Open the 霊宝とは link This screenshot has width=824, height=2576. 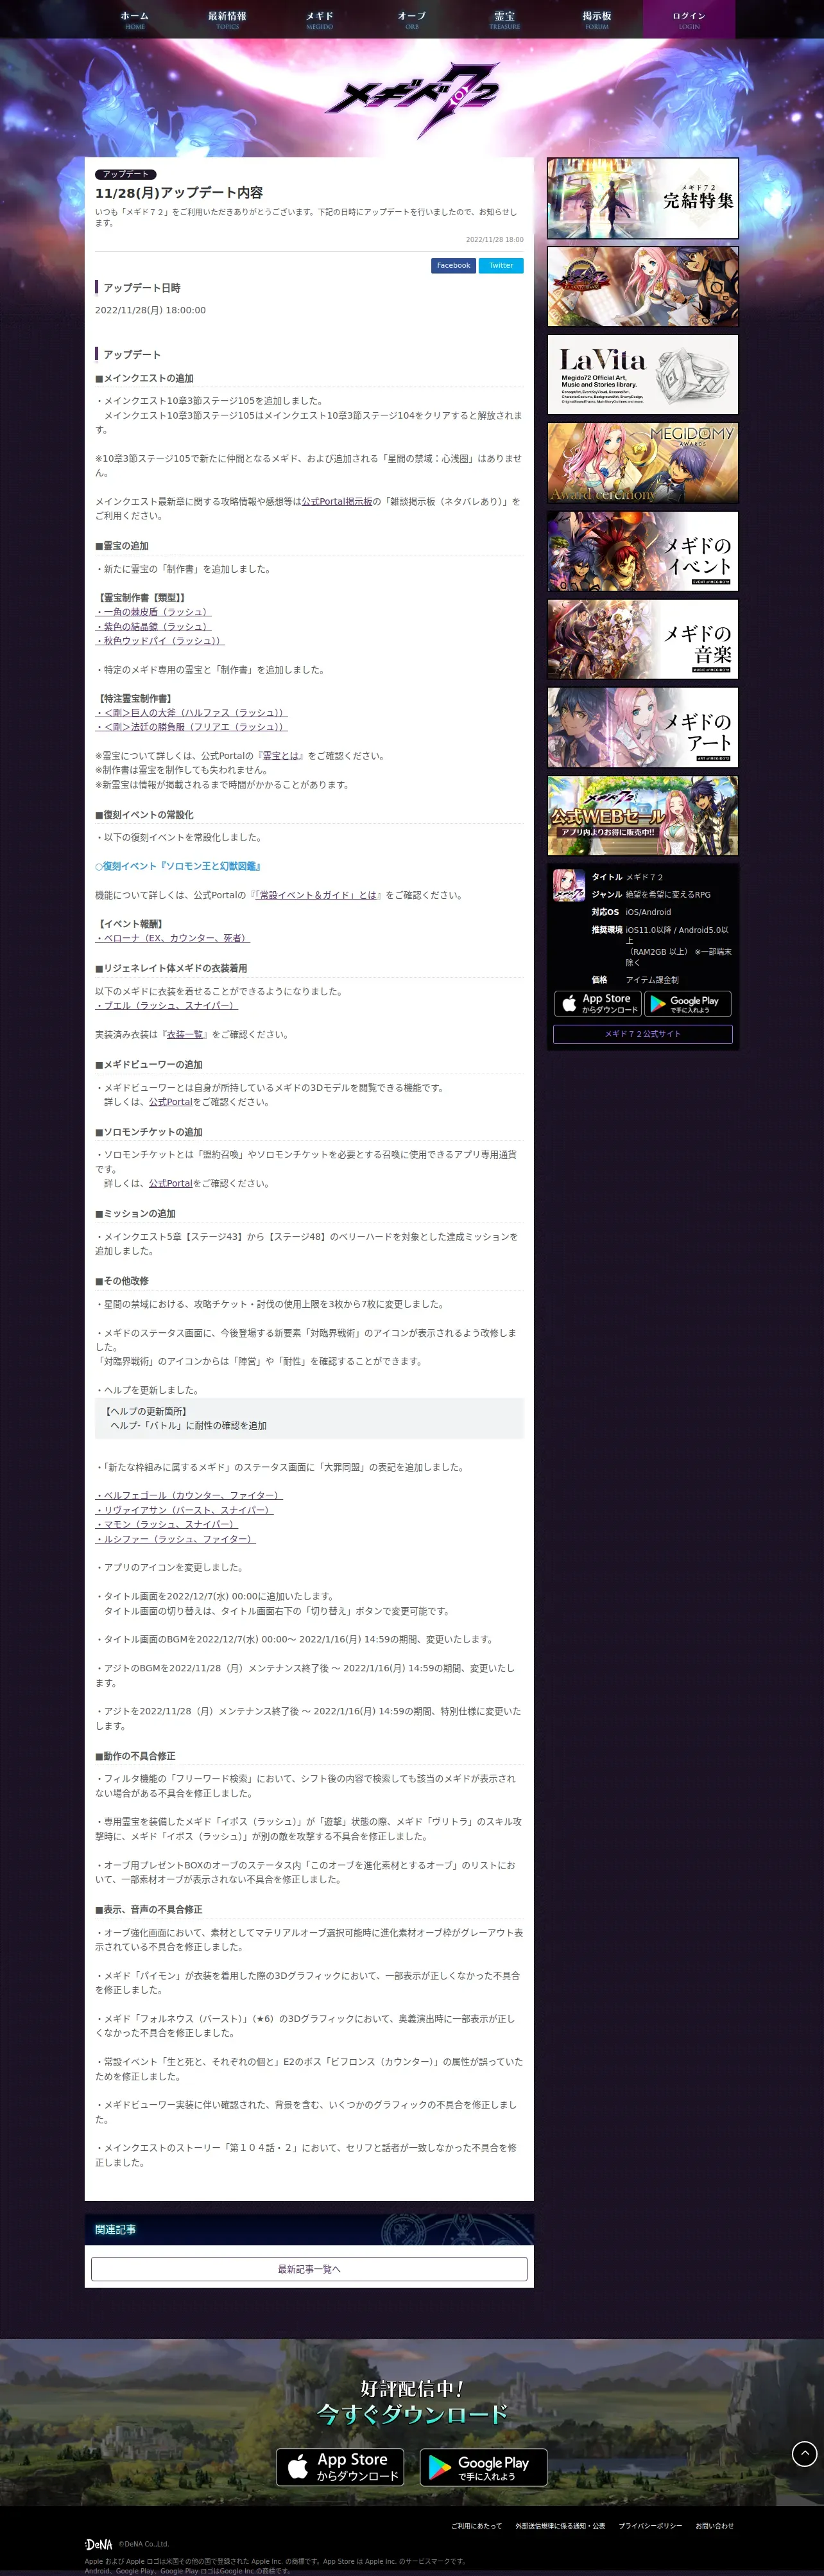click(280, 756)
